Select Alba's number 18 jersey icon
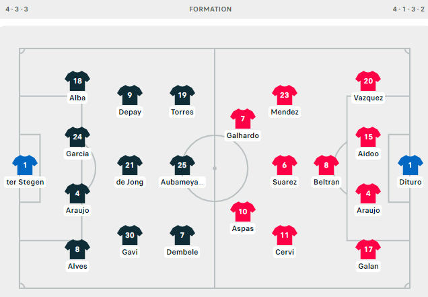The width and height of the screenshot is (428, 297). pyautogui.click(x=77, y=81)
